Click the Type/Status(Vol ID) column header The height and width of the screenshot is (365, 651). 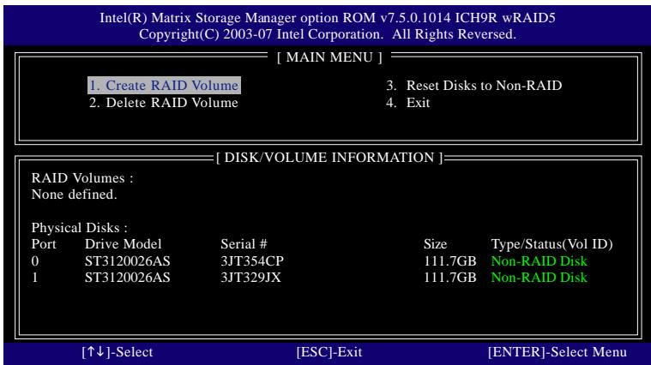pos(552,244)
